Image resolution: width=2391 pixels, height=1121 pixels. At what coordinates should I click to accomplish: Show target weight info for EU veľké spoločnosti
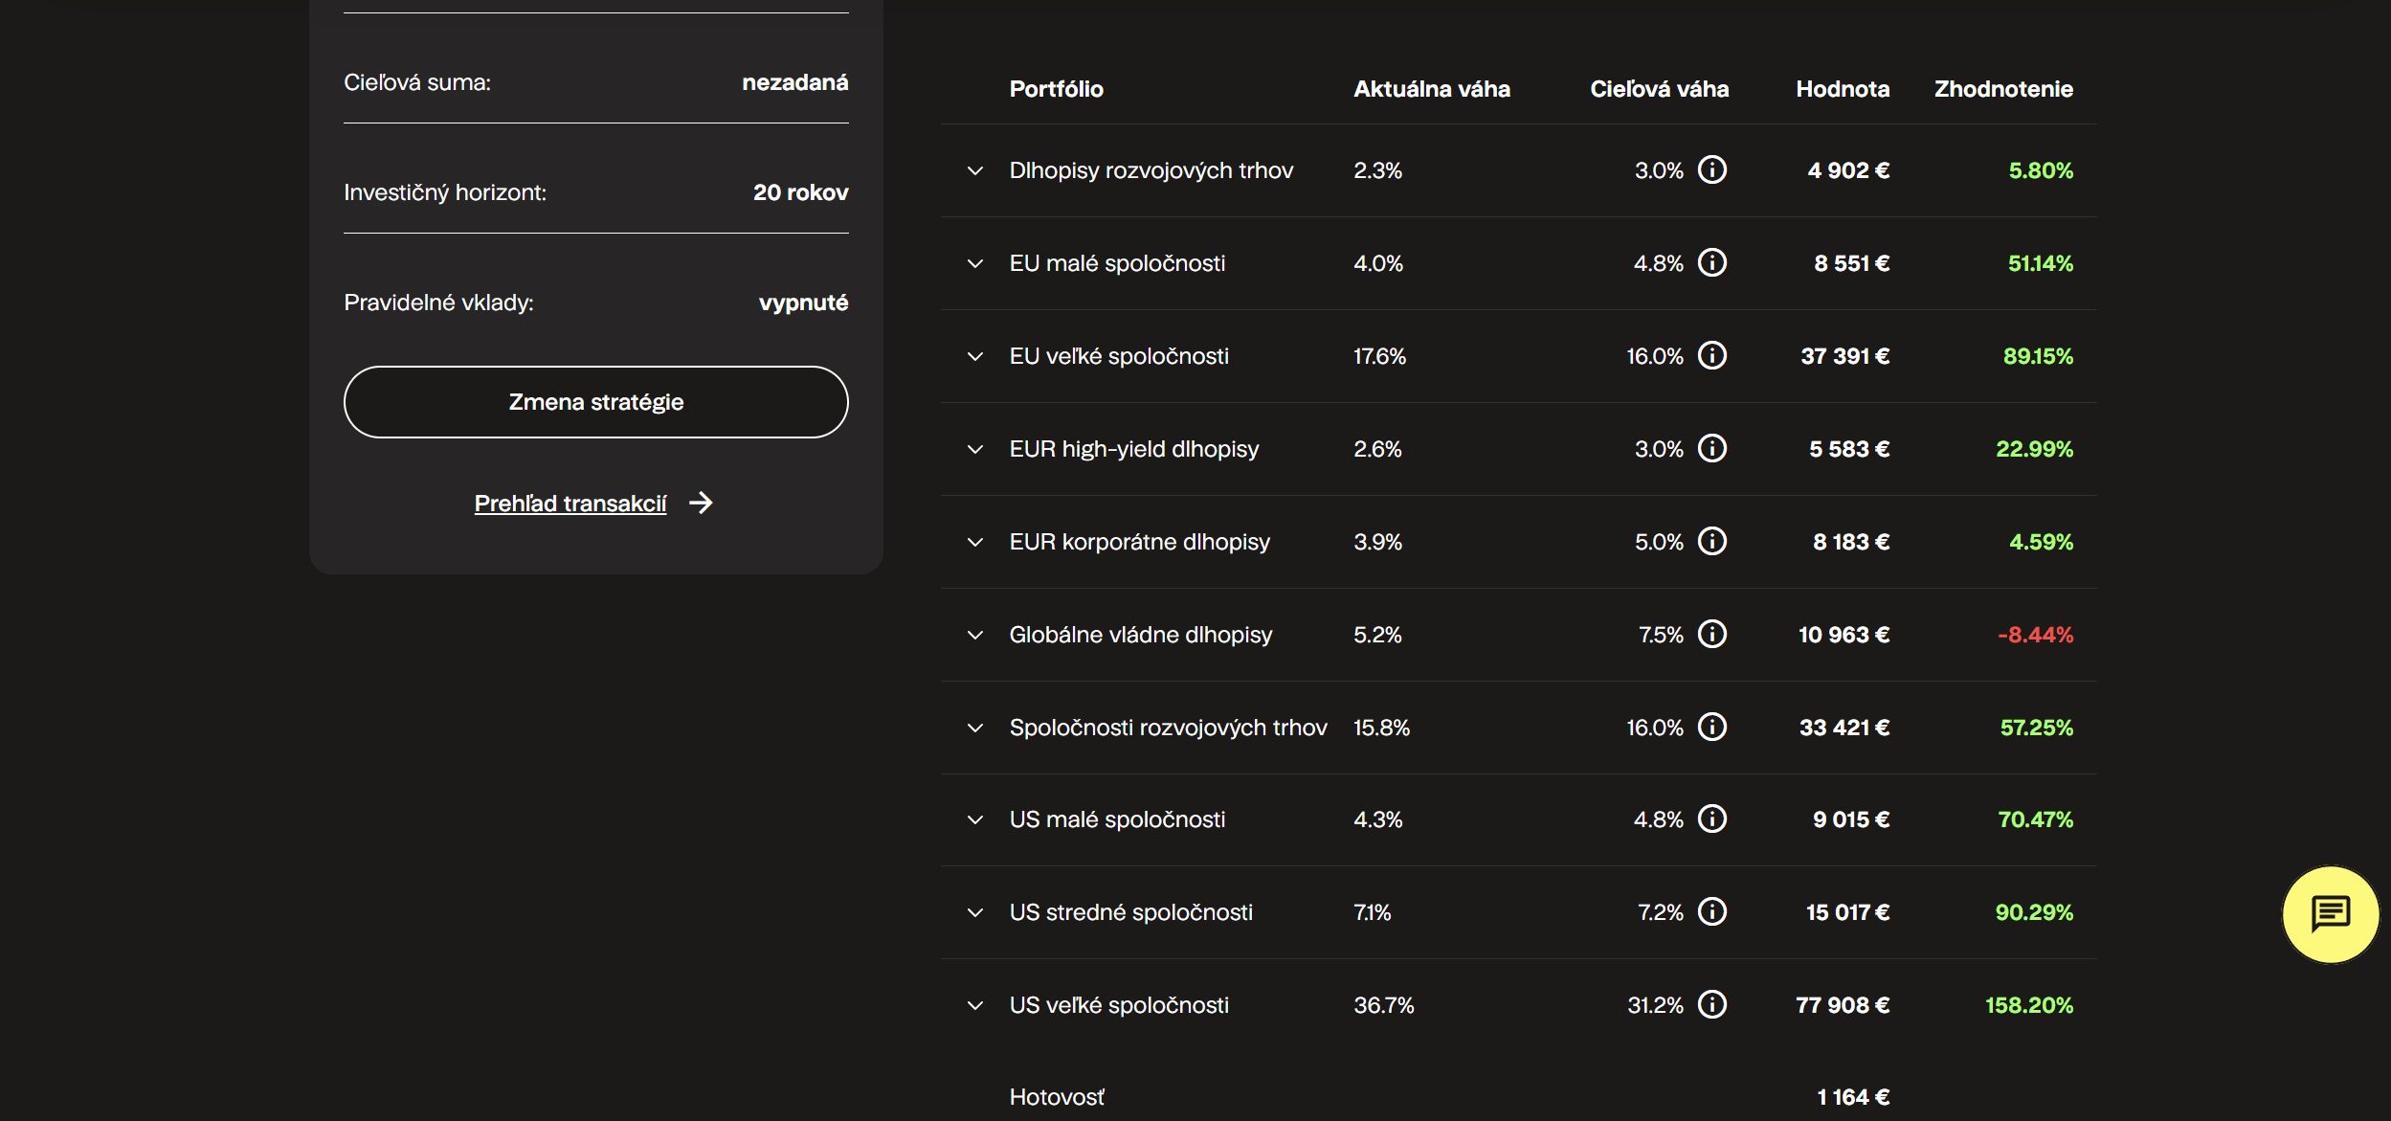point(1711,356)
